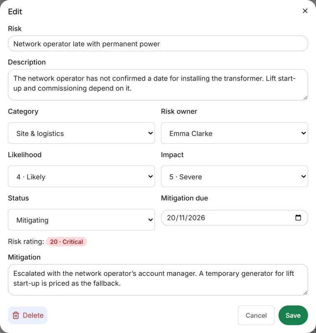Save the risk changes
Image resolution: width=316 pixels, height=333 pixels.
pyautogui.click(x=293, y=315)
